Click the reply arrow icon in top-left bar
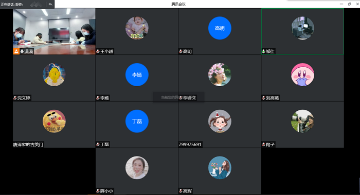Image resolution: width=360 pixels, height=195 pixels. (x=50, y=4)
